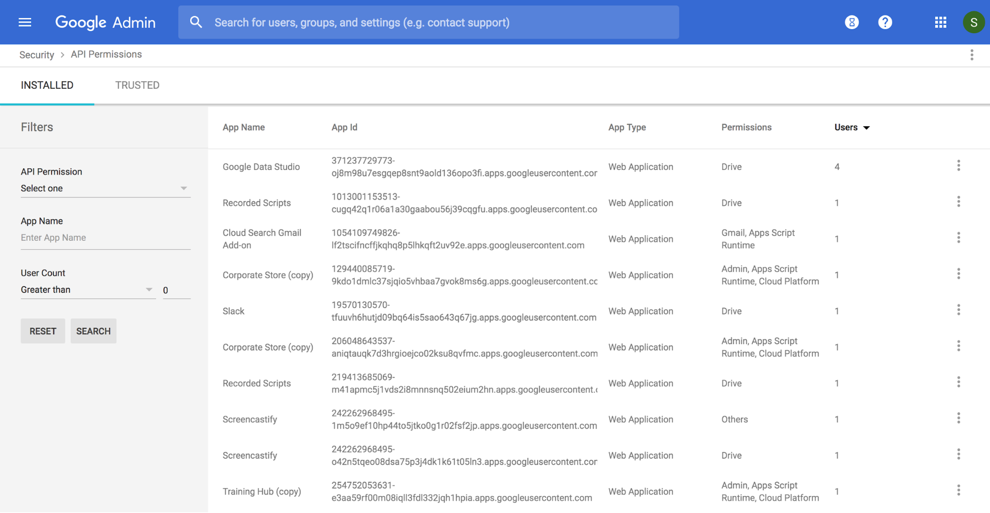Open row menu for Training Hub (copy)
Screen dimensions: 990x513
[x=958, y=490]
